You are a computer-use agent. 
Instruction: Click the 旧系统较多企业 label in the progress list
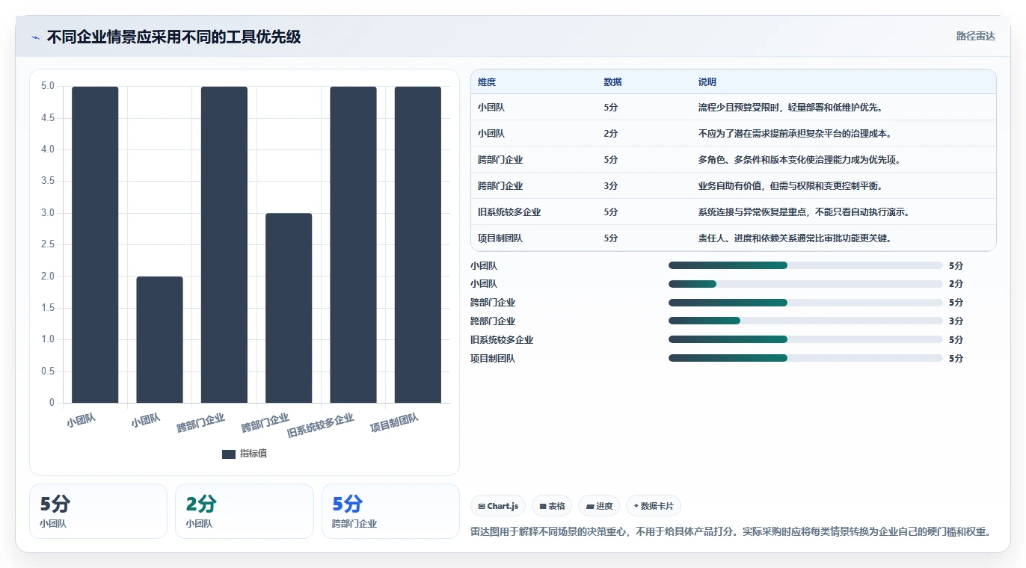[x=502, y=340]
